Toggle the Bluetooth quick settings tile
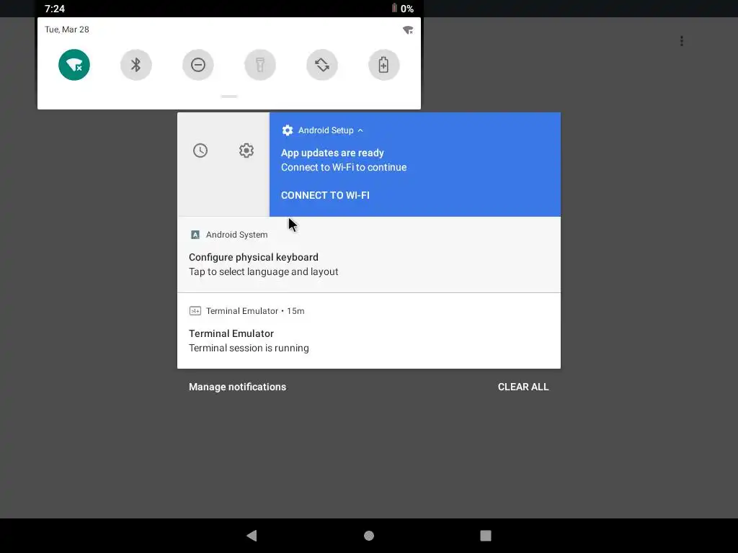 click(136, 65)
